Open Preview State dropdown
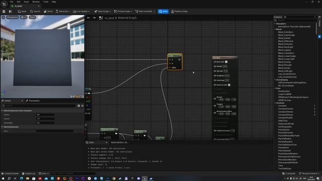The image size is (322, 181). 123,12
